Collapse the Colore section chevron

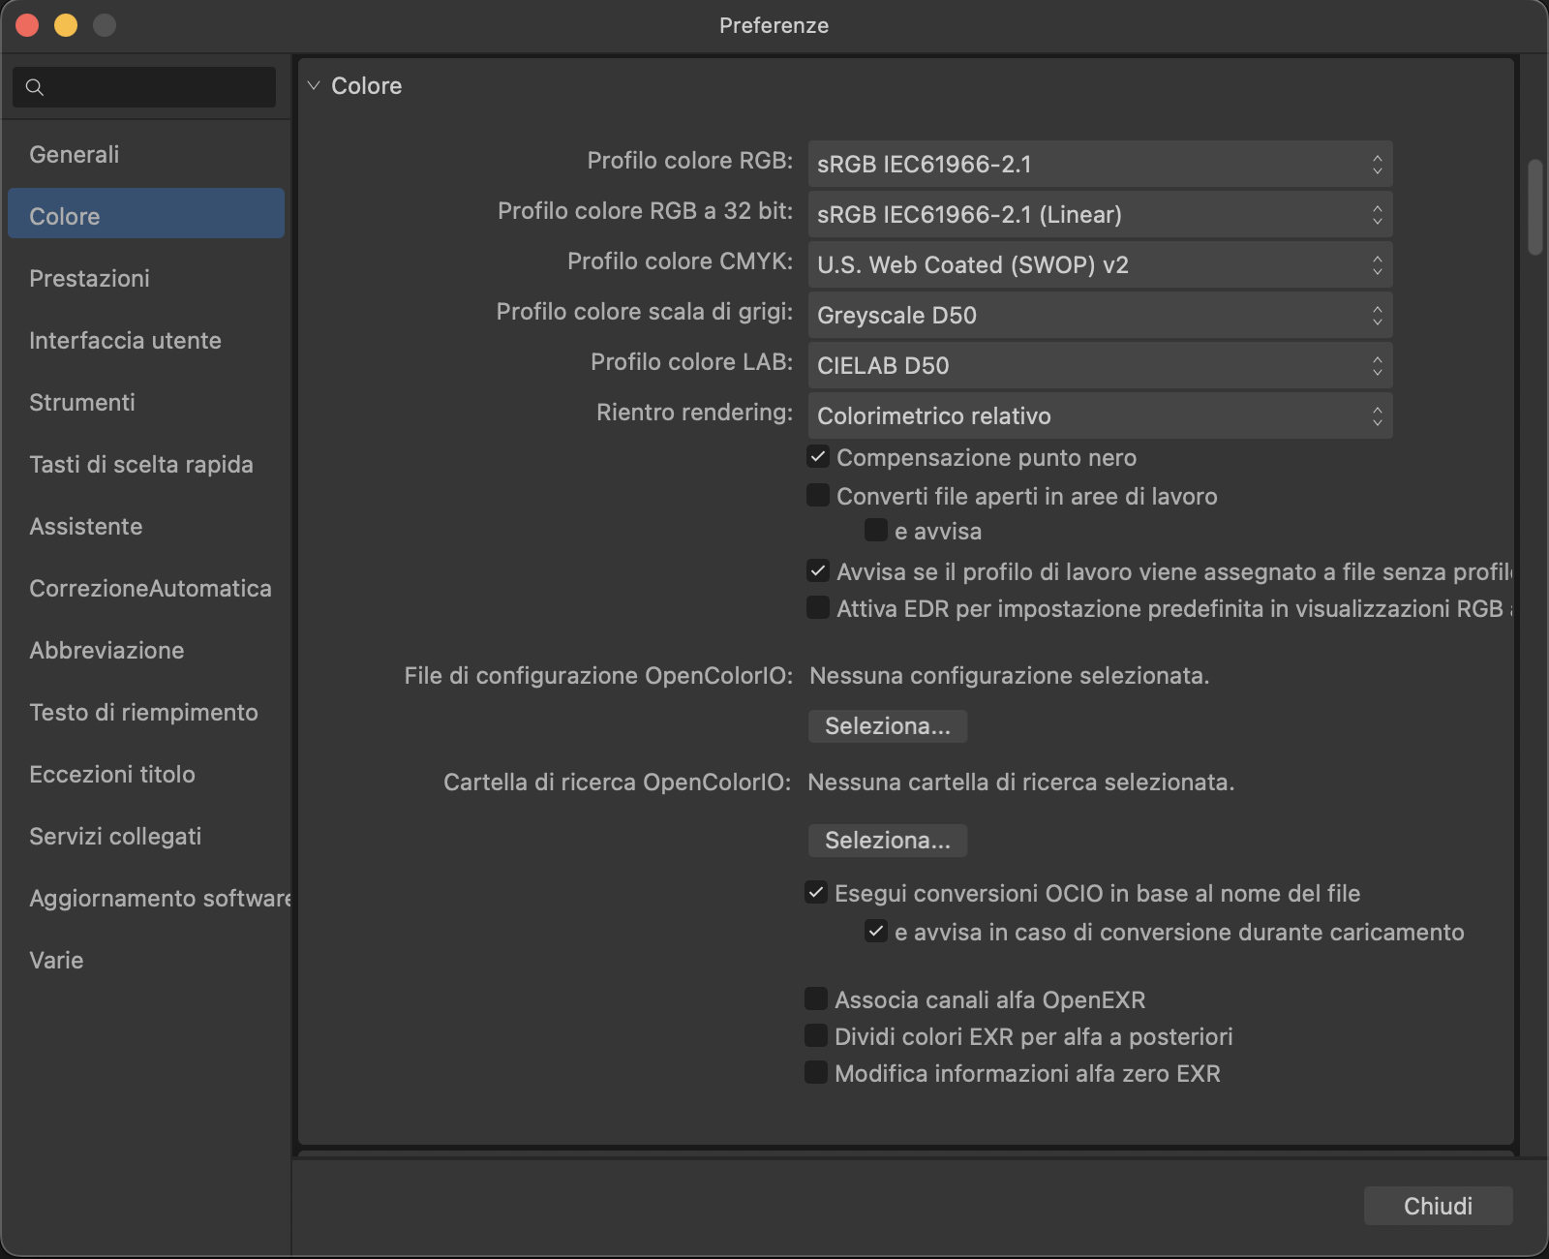314,85
